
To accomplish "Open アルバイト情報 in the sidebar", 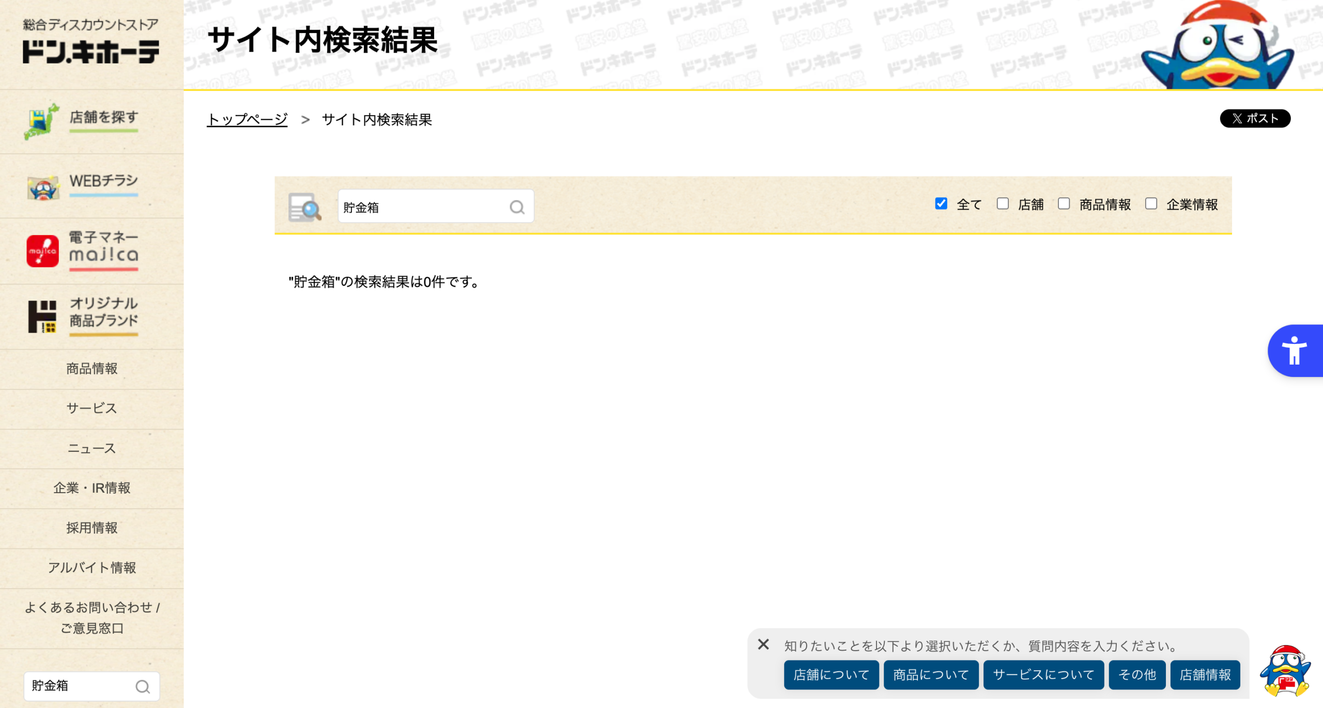I will 91,568.
